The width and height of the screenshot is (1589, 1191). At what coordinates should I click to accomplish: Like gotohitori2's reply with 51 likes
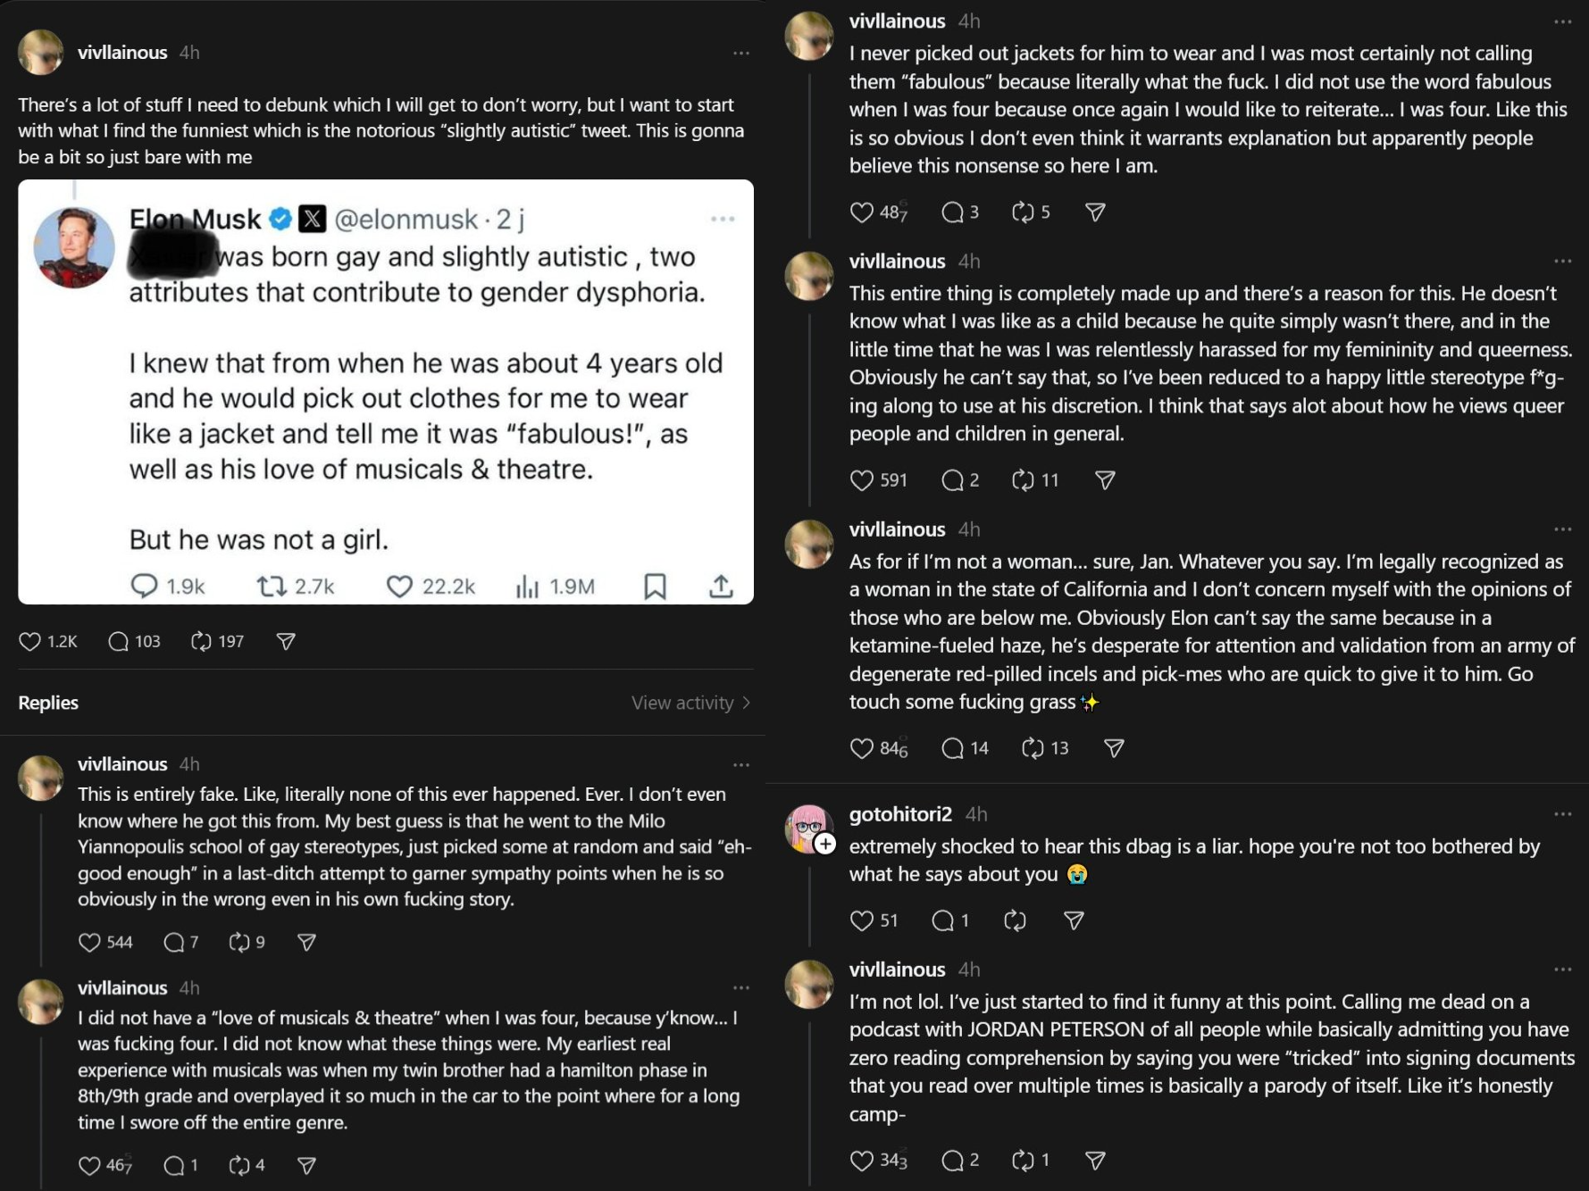(861, 920)
